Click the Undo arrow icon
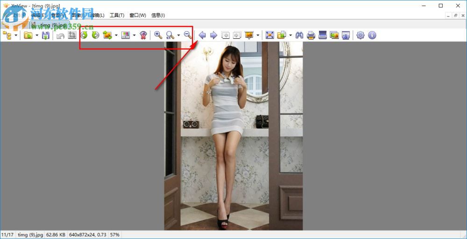Screen dimensions: 467x239 pyautogui.click(x=60, y=35)
